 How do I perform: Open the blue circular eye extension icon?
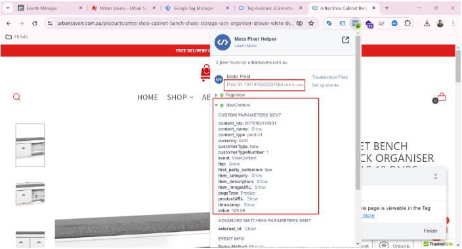(394, 23)
